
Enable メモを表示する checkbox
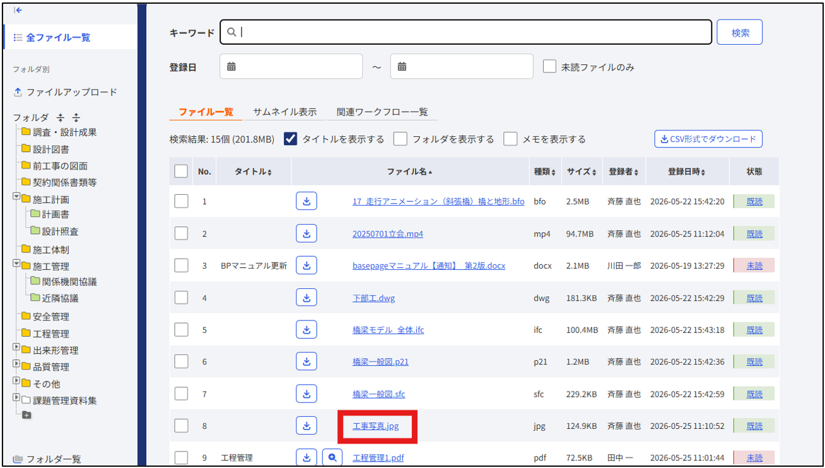point(510,139)
